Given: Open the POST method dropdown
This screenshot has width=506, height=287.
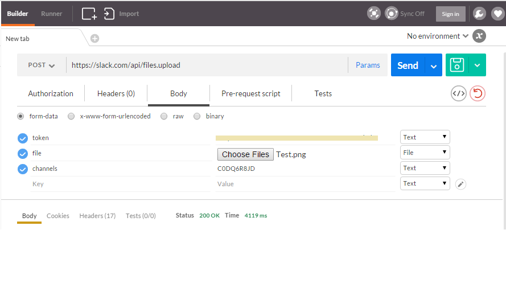Looking at the screenshot, I should tap(42, 65).
